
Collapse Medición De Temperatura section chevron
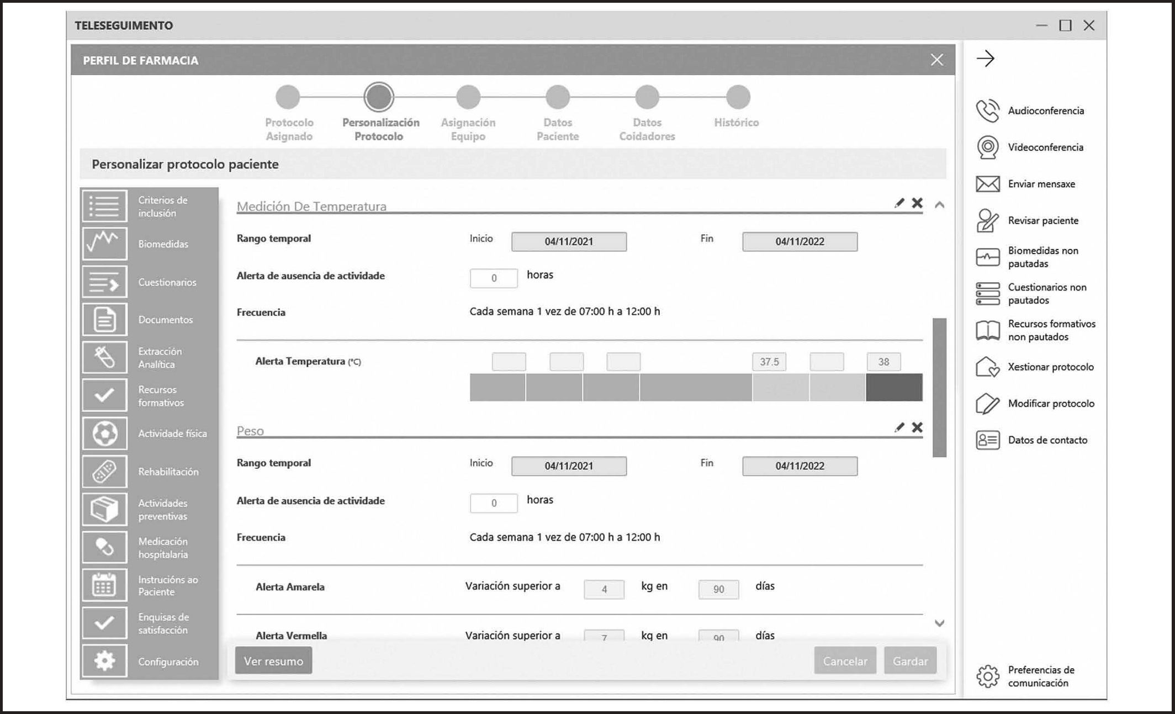click(939, 205)
